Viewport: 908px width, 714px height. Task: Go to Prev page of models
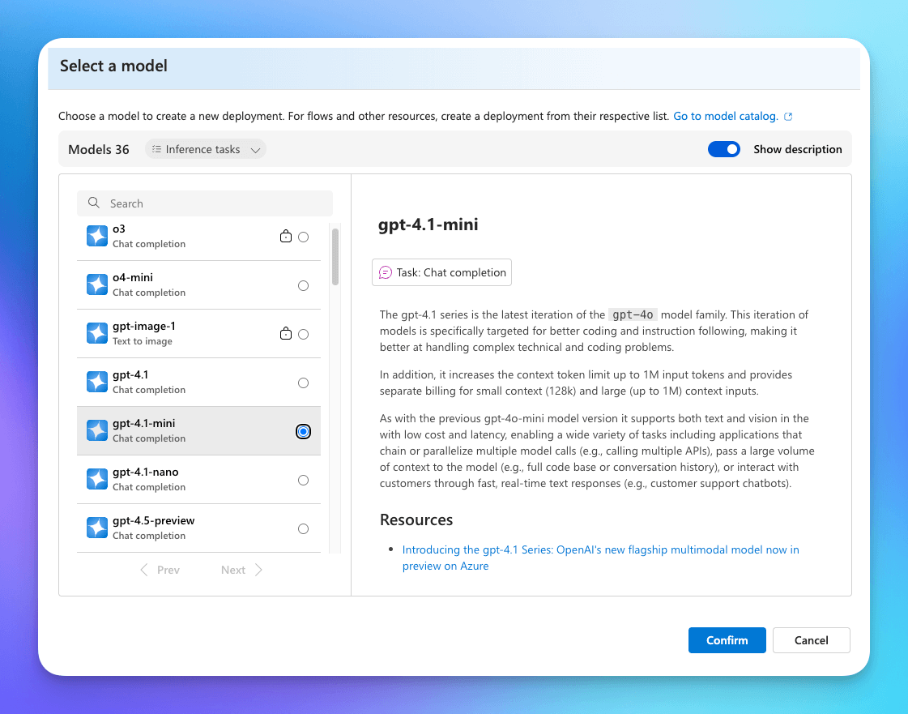click(x=160, y=570)
